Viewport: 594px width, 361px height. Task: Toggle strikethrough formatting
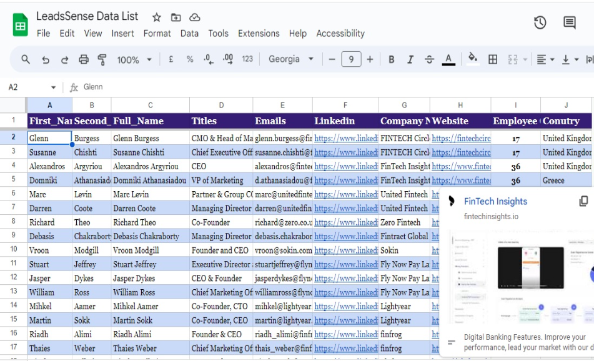[x=429, y=59]
